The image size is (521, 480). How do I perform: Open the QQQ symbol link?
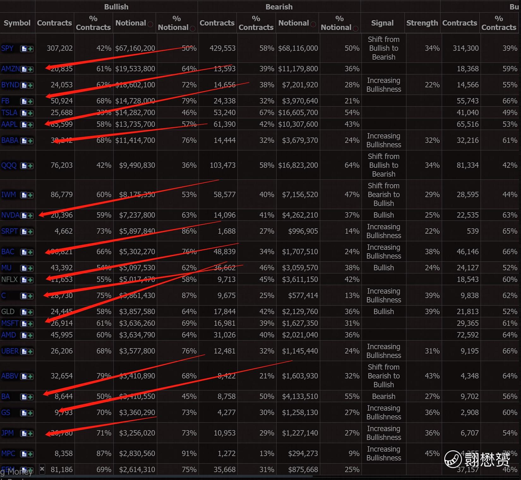[9, 165]
